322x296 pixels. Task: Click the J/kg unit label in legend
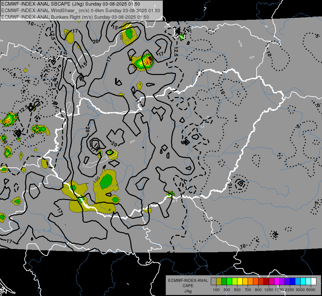[x=188, y=291]
